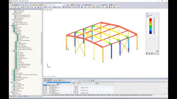Viewport: 177px width, 99px height.
Task: Open the color scale tab icon in Panel
Action: 147,54
